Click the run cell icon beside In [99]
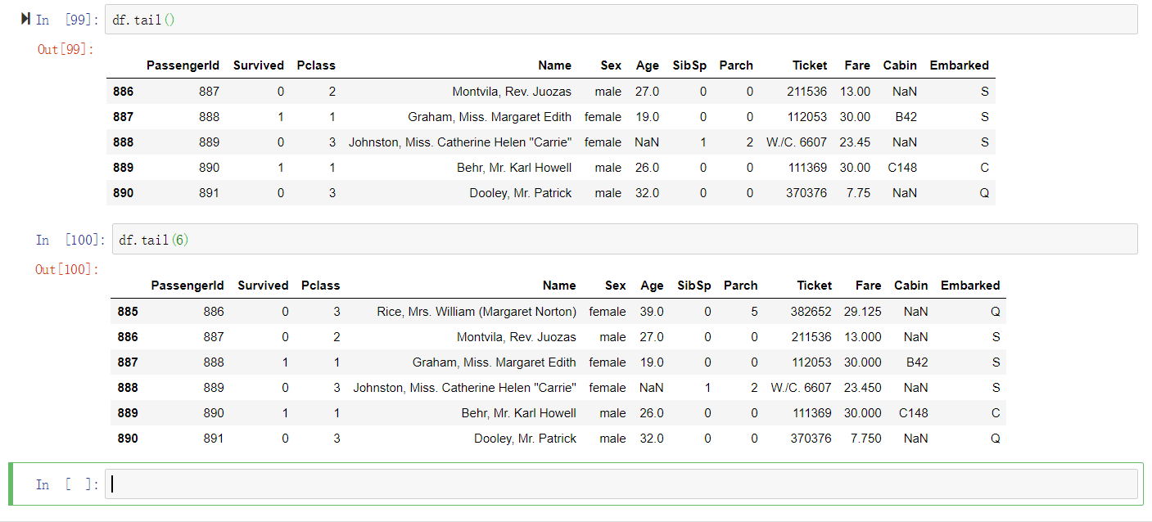The image size is (1152, 522). (25, 19)
